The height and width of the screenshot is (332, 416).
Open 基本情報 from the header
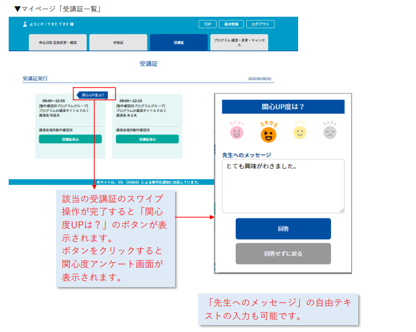pyautogui.click(x=231, y=24)
